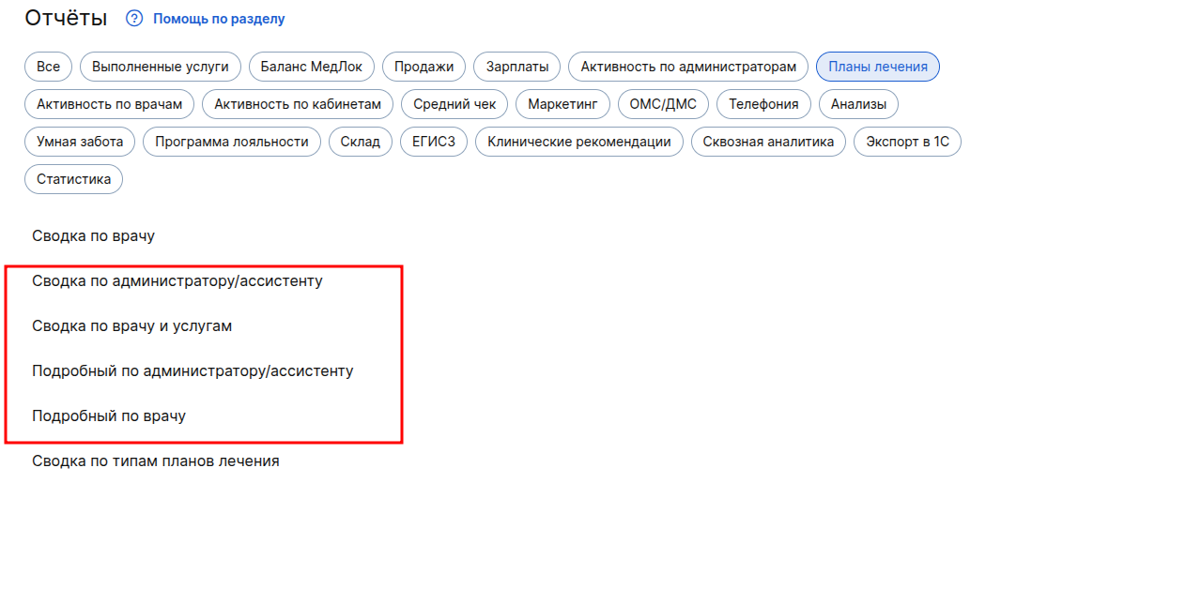Open 'Сводка по администратору/ассистенту' report

[177, 281]
